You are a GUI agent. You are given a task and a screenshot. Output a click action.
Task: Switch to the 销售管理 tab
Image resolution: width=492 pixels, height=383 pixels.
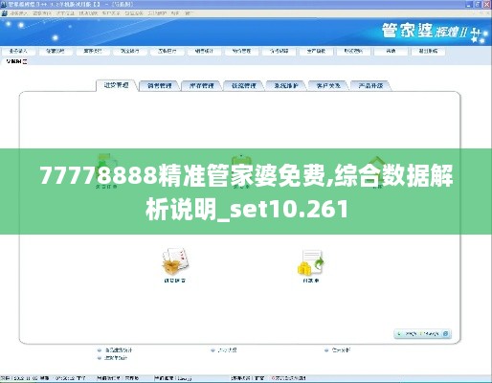pyautogui.click(x=160, y=85)
